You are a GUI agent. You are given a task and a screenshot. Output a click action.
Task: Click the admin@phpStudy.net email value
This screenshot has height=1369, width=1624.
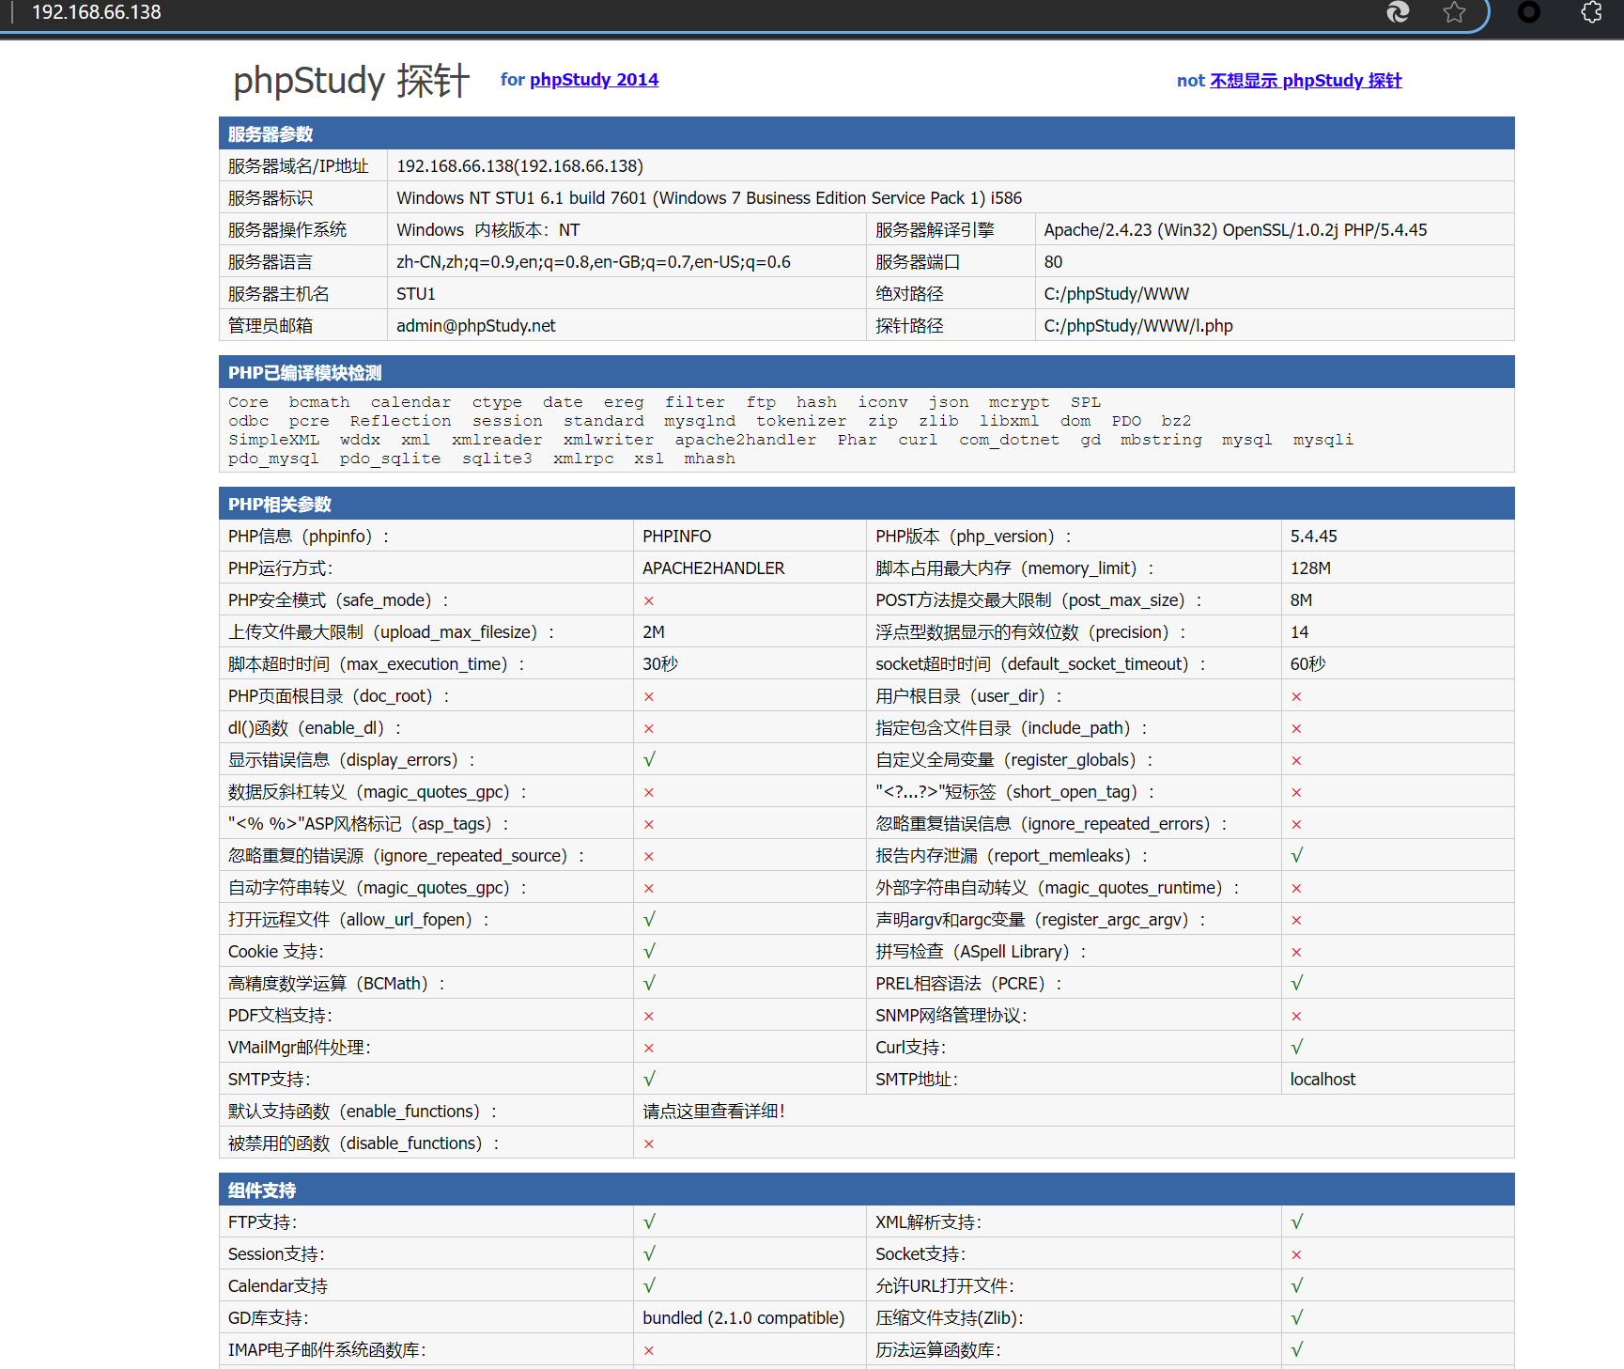click(475, 326)
